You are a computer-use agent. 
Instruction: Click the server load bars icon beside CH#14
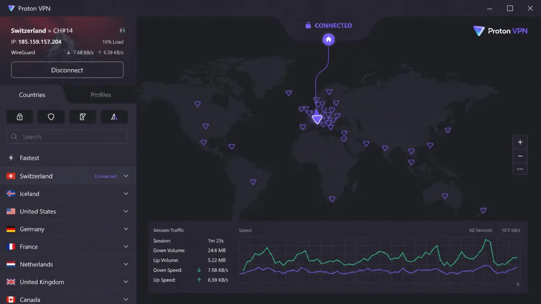point(122,31)
